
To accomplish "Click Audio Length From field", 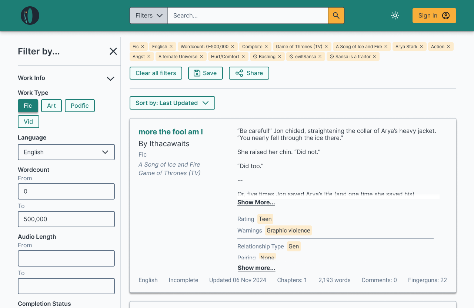I will tap(66, 258).
